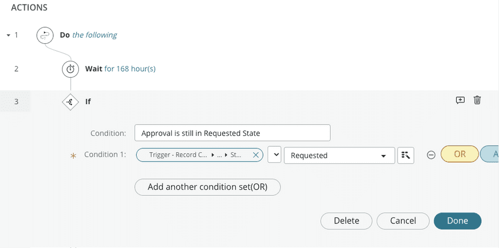Clear the Trigger data pill with X
Image resolution: width=499 pixels, height=248 pixels.
pos(256,155)
